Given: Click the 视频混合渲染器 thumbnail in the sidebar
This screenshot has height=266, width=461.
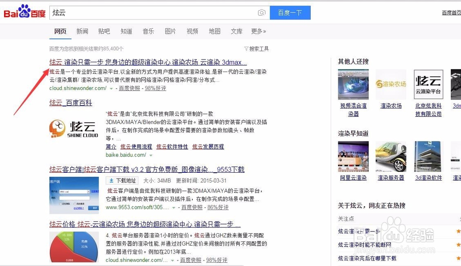Looking at the screenshot, I should point(353,84).
